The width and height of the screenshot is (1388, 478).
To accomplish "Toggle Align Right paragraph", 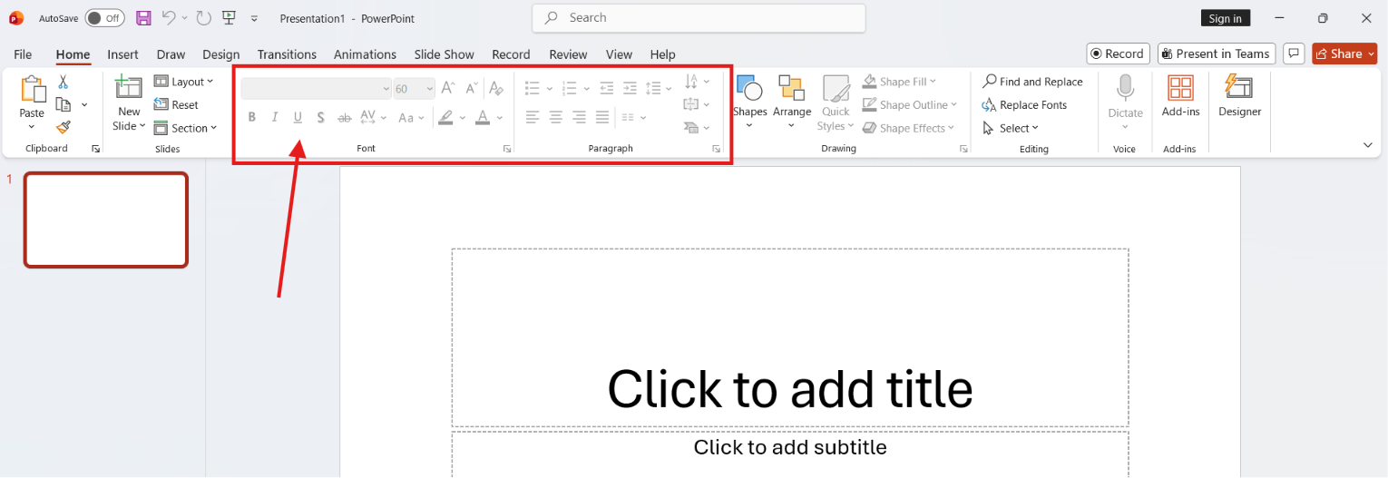I will (579, 117).
